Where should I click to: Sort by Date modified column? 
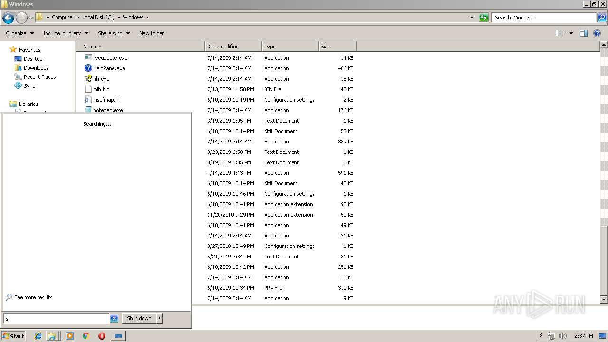233,47
